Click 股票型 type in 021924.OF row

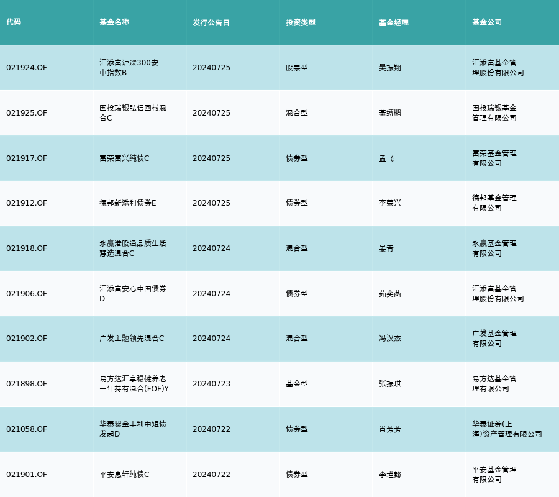pos(297,67)
